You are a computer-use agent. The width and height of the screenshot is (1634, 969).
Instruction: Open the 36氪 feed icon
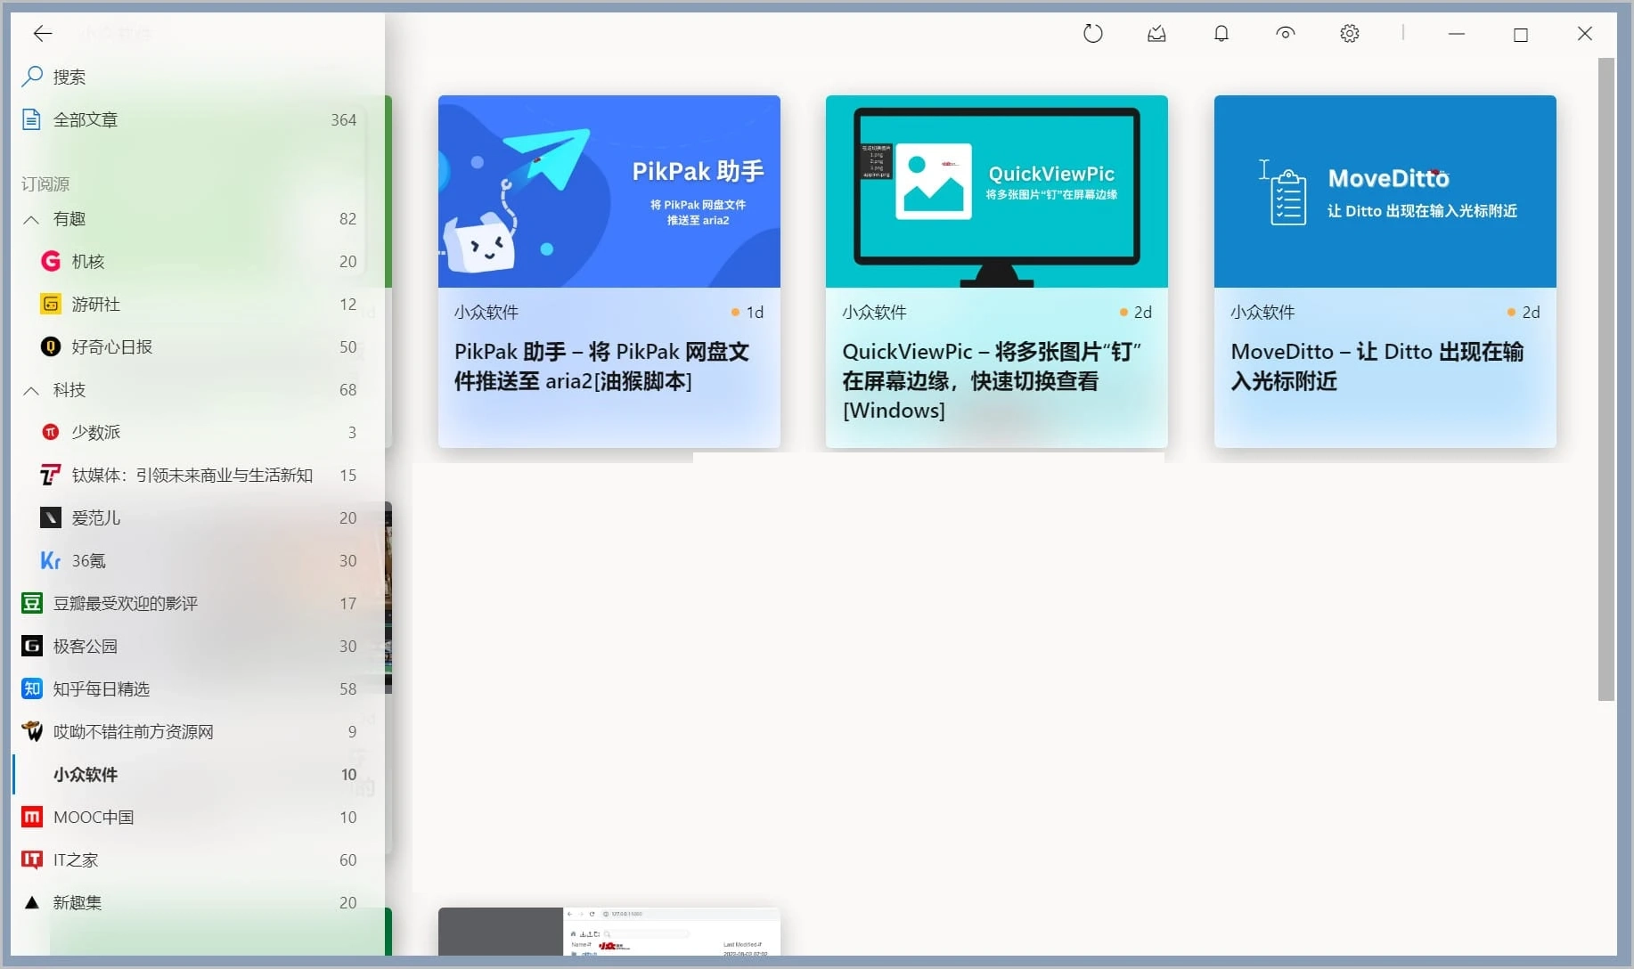[51, 560]
